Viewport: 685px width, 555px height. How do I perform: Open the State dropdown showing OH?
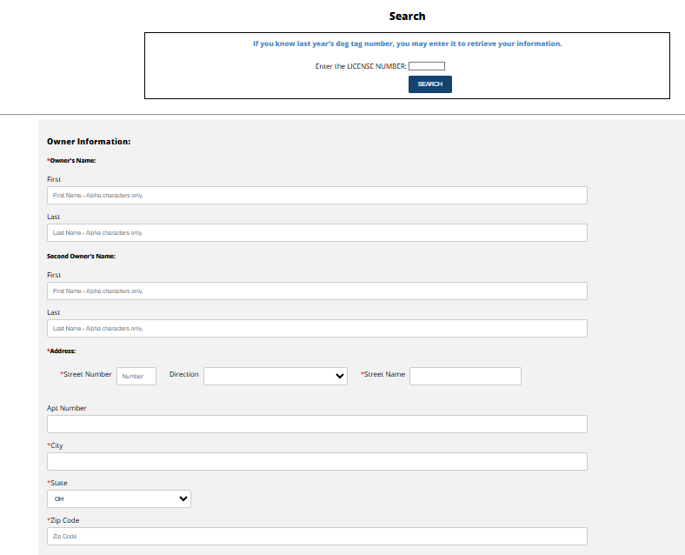coord(119,499)
